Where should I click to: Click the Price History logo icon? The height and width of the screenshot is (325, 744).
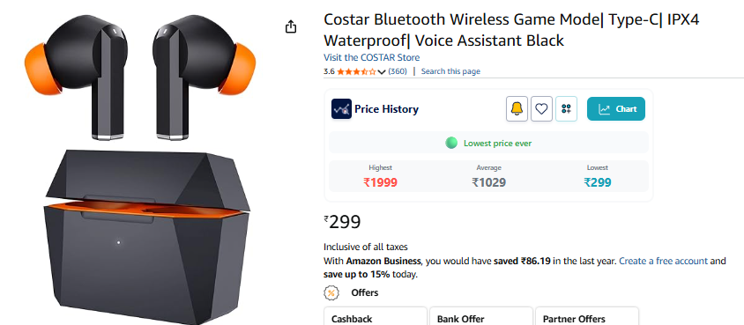click(341, 109)
